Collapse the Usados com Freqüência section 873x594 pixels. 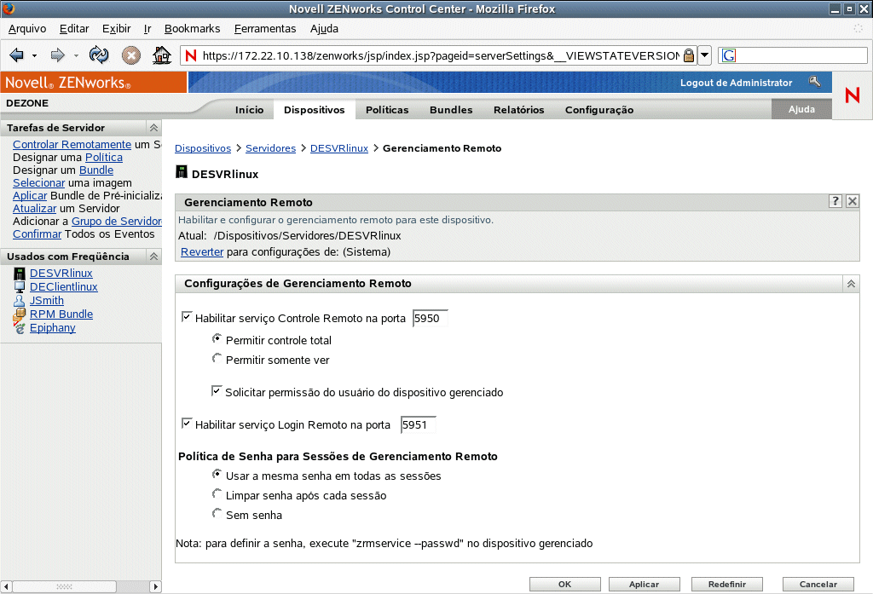point(153,256)
